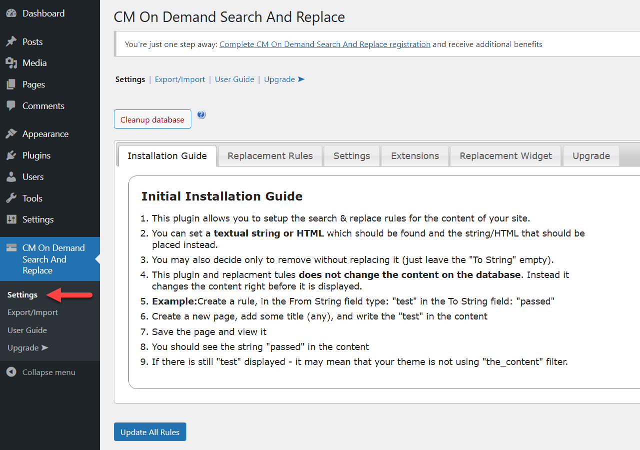This screenshot has width=640, height=450.
Task: Click the blue help question mark icon
Action: click(x=201, y=114)
